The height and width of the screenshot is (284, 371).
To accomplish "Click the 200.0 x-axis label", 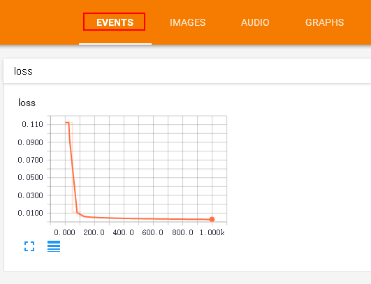I will tap(94, 232).
